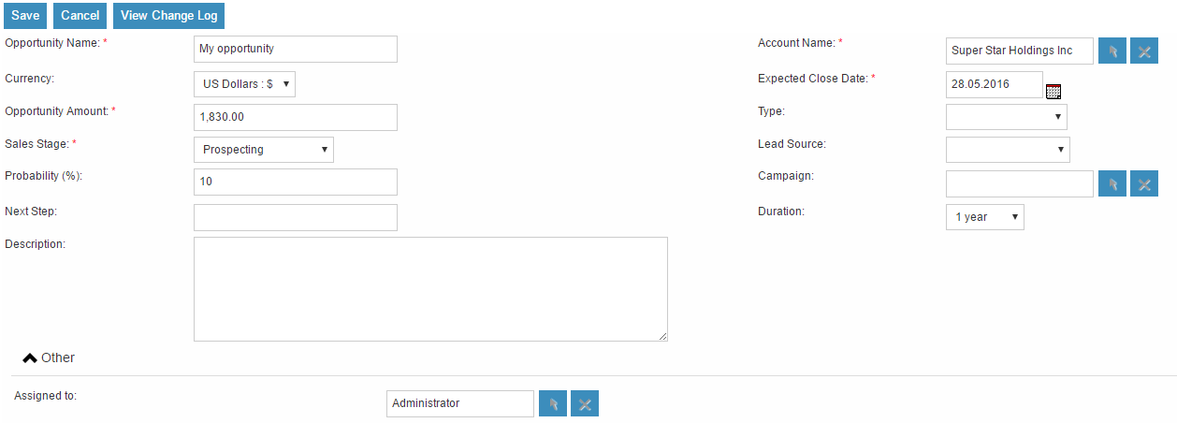This screenshot has width=1177, height=423.
Task: Open the Expected Close Date calendar picker
Action: [1053, 91]
